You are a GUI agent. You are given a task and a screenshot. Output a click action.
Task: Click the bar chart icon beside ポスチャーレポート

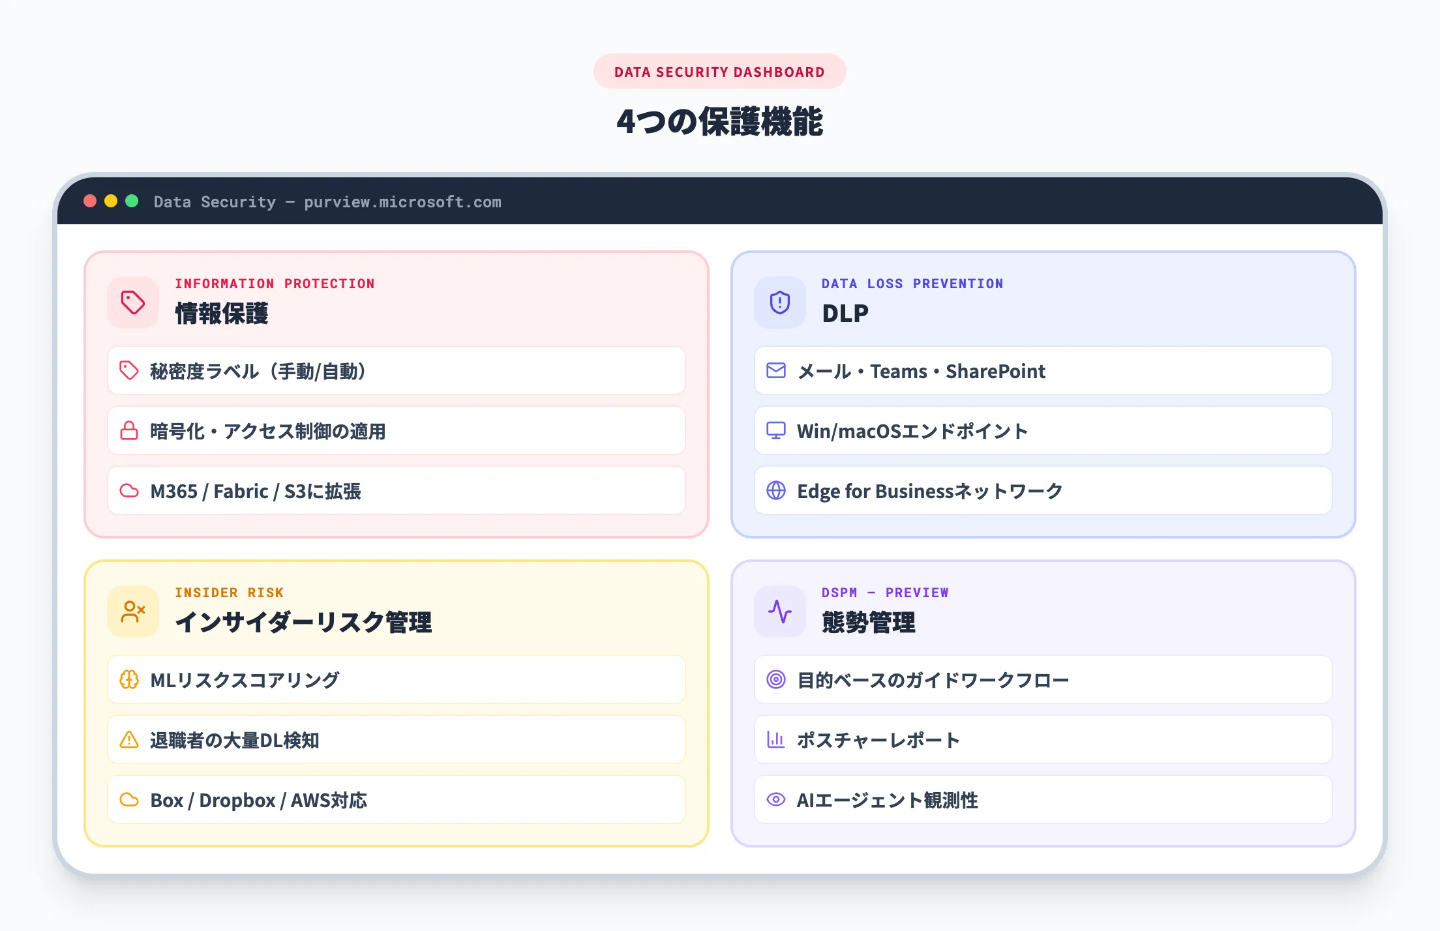775,740
